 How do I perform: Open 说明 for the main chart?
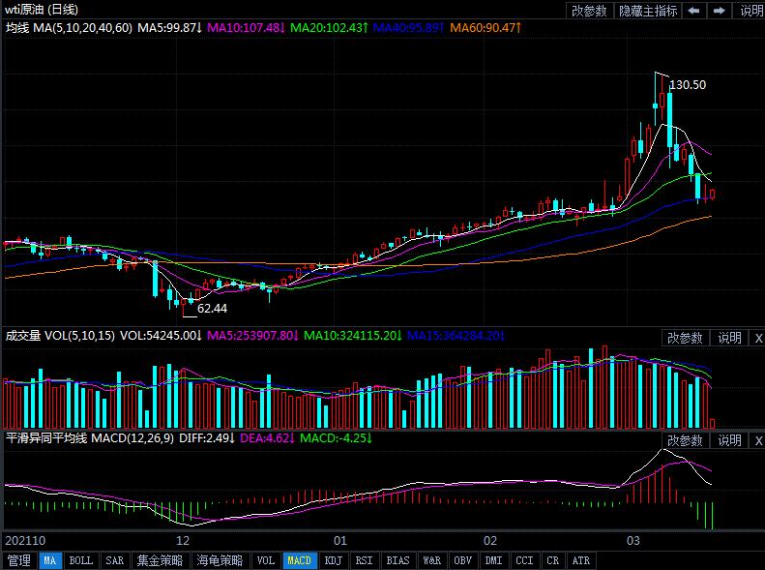tap(750, 11)
